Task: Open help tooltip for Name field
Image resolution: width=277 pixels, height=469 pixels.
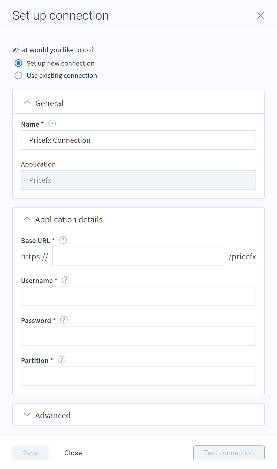Action: (x=52, y=124)
